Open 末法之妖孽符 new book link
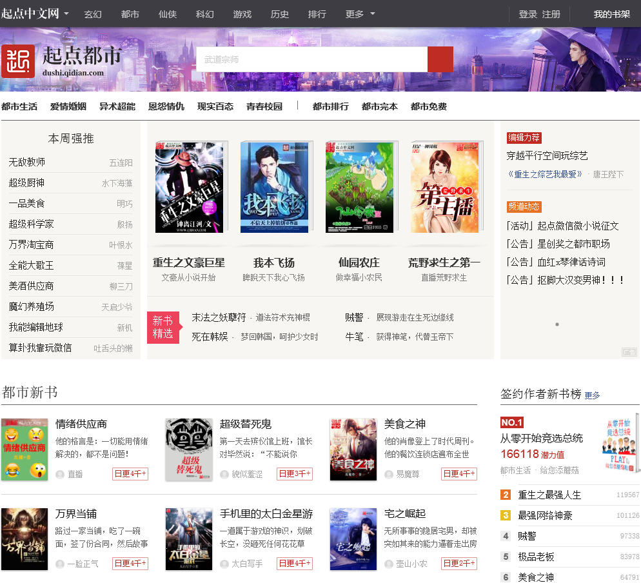Screen dimensions: 641x583 point(219,318)
